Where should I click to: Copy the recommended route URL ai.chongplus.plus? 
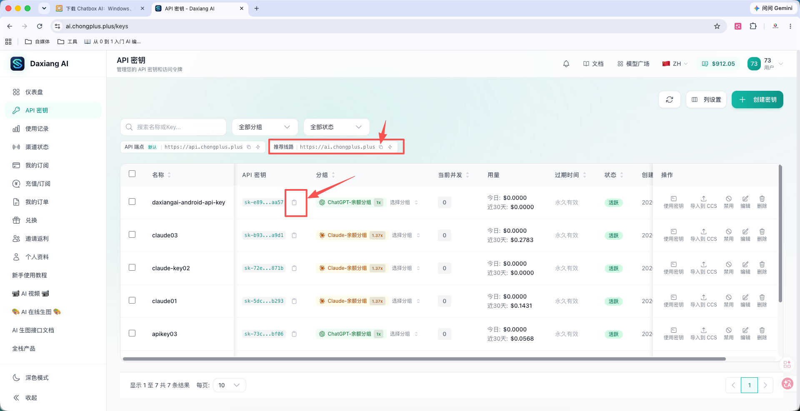(381, 147)
